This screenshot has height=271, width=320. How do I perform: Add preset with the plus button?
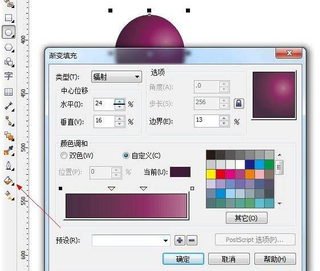pos(180,240)
